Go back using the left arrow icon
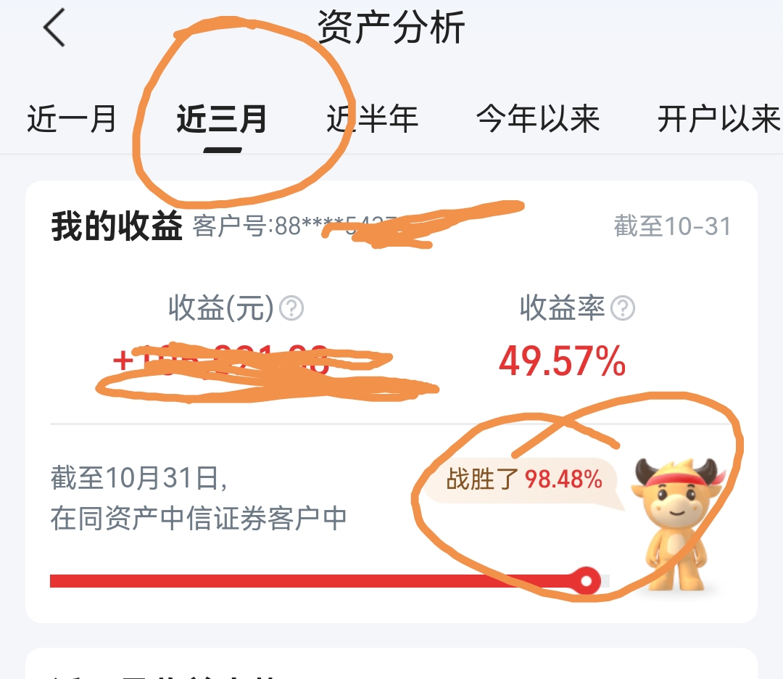Image resolution: width=783 pixels, height=679 pixels. point(54,28)
